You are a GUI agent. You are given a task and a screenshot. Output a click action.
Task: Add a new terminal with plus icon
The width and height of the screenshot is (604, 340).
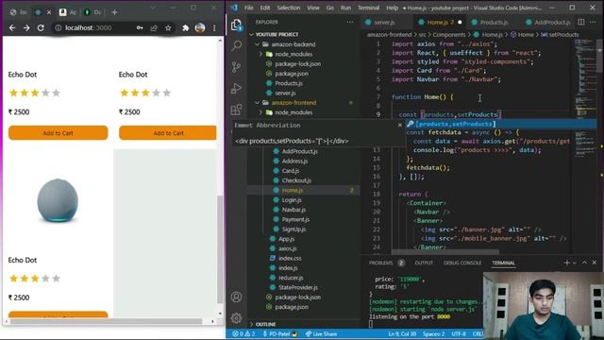tap(566, 263)
